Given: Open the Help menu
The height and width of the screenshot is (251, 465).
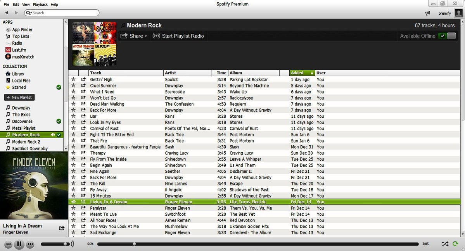Looking at the screenshot, I should tap(54, 4).
